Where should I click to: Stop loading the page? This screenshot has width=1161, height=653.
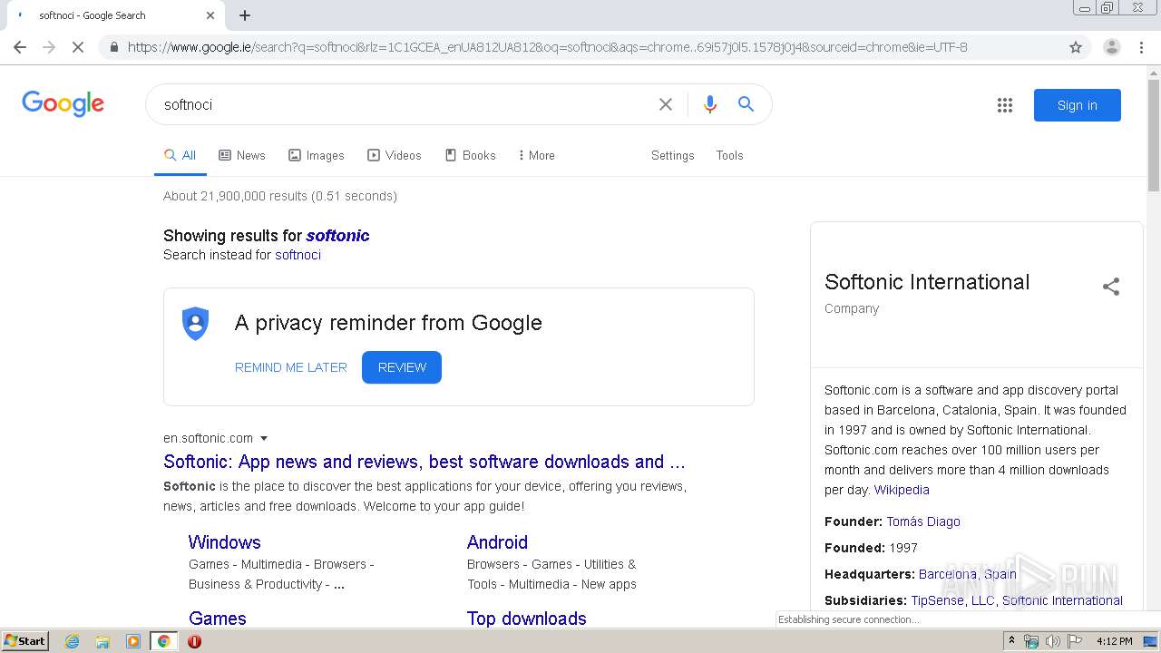coord(78,47)
